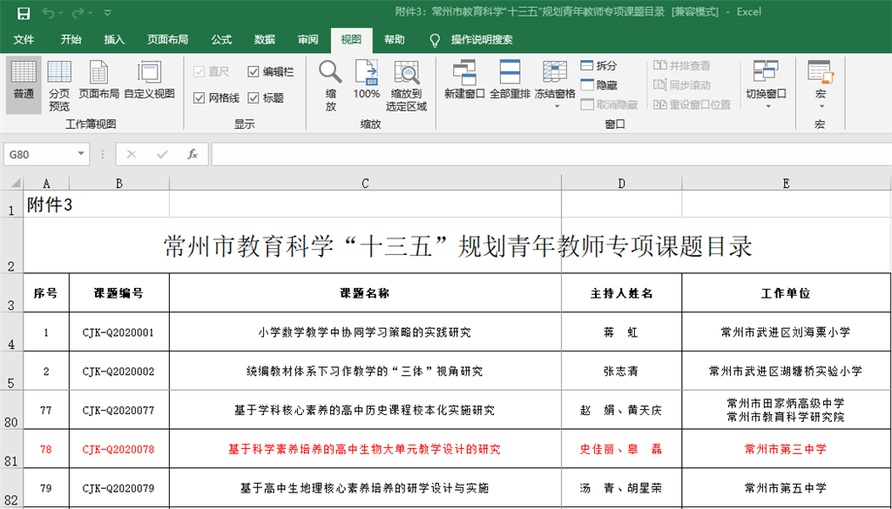Click cell 常州市武进区刘海粟小学
This screenshot has height=509, width=892.
(787, 332)
